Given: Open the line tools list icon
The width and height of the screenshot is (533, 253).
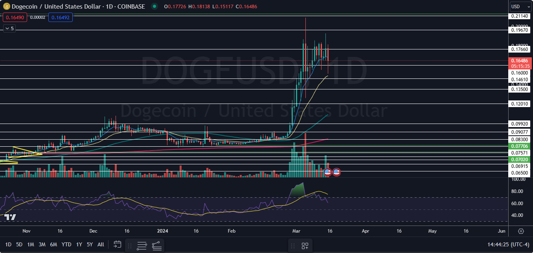Looking at the screenshot, I should pos(142,246).
